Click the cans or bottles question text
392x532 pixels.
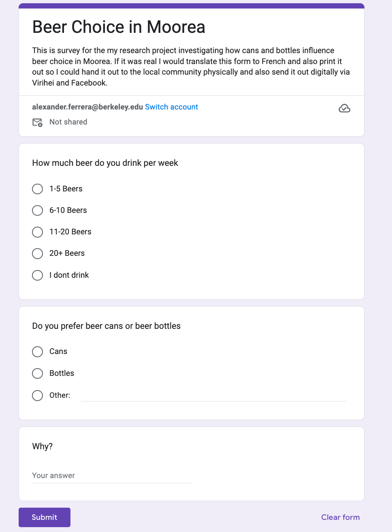pyautogui.click(x=107, y=326)
